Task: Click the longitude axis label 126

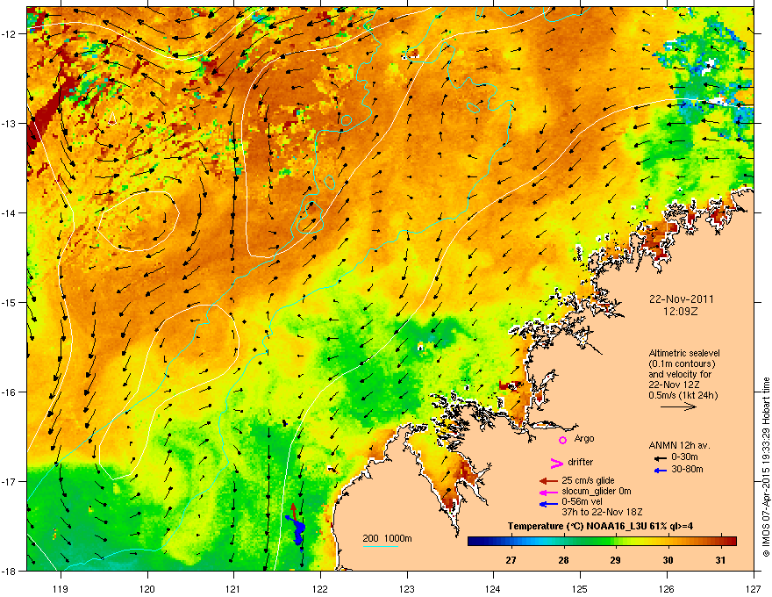Action: click(667, 588)
